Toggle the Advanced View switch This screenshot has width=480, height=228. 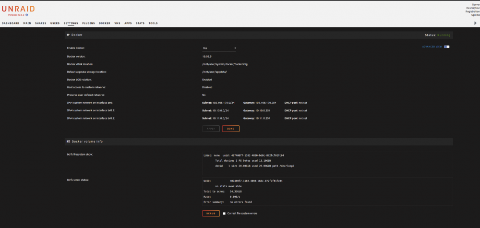[446, 47]
